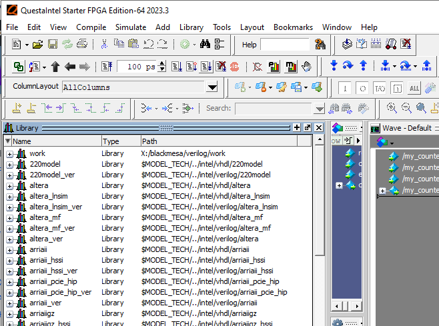Click the Step Out up arrow icon

click(363, 65)
